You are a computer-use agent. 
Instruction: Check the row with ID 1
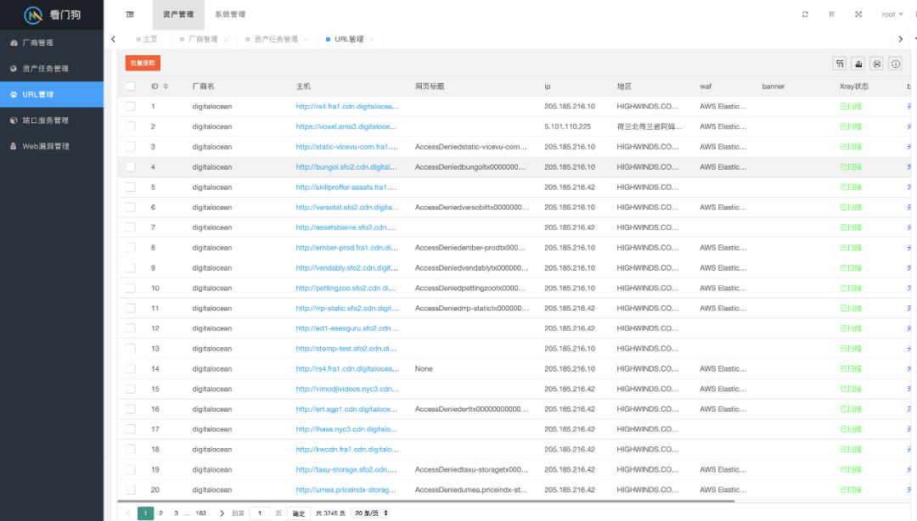131,106
